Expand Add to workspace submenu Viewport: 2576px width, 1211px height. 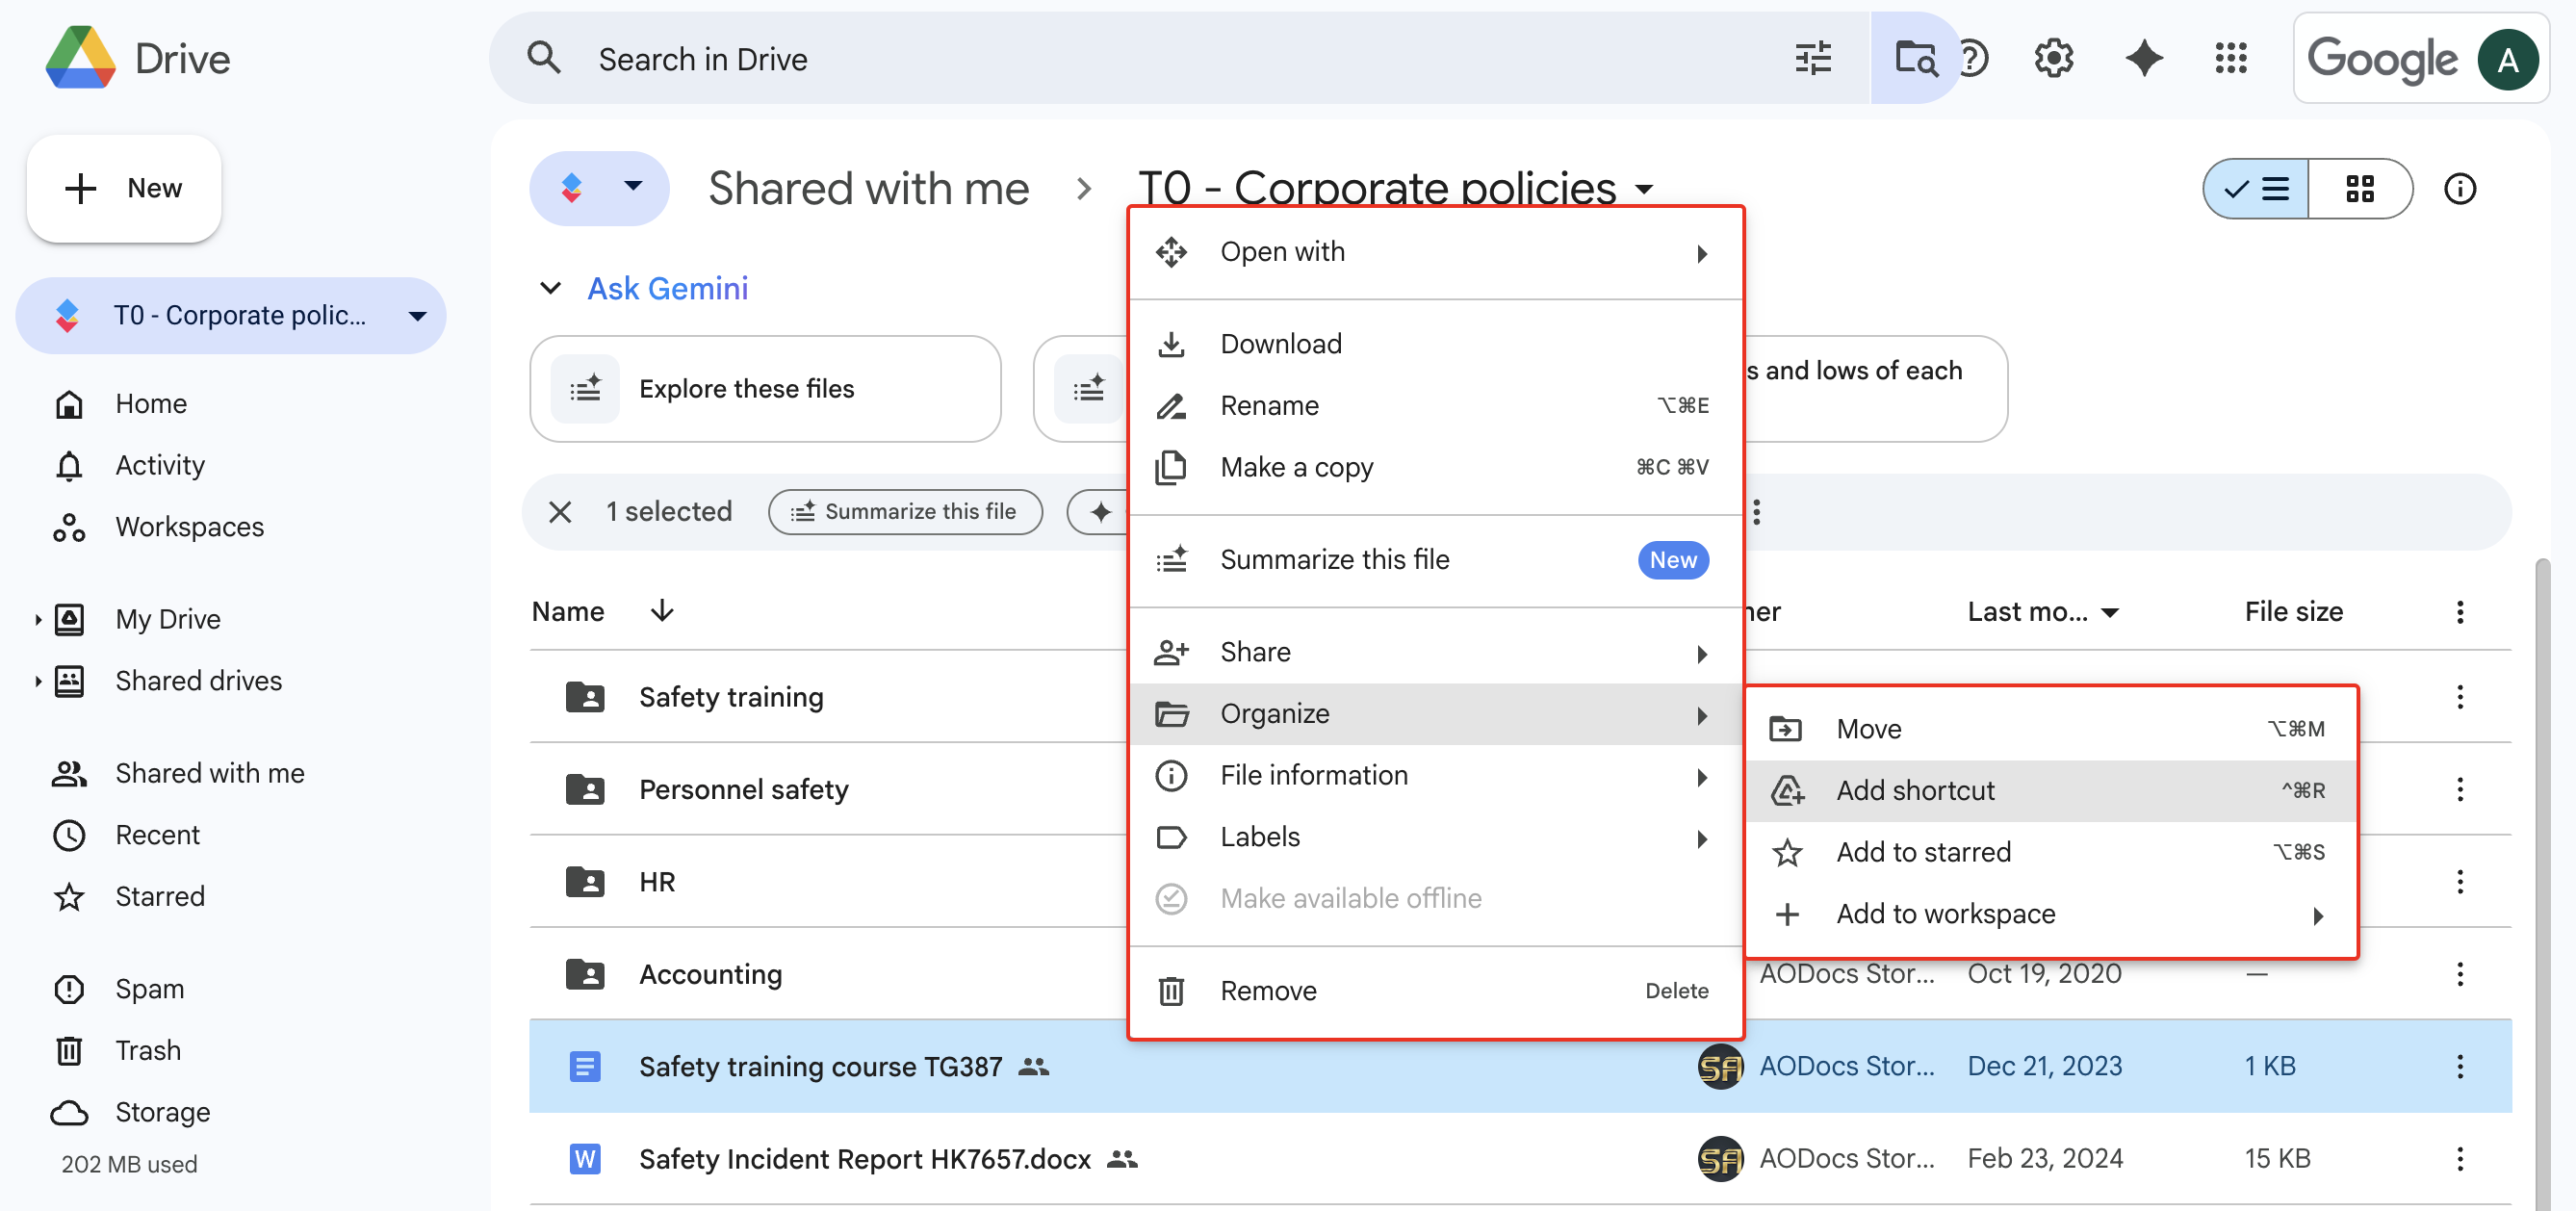pyautogui.click(x=2051, y=914)
